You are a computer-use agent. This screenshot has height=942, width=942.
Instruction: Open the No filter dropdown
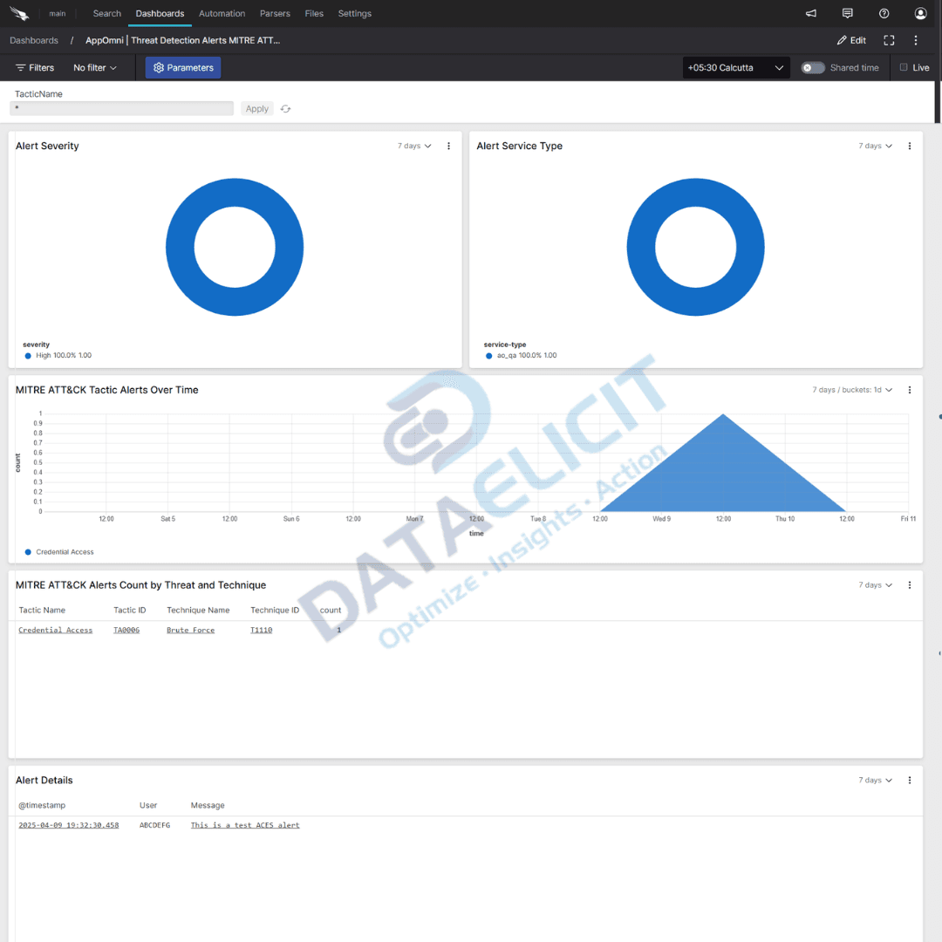[94, 67]
